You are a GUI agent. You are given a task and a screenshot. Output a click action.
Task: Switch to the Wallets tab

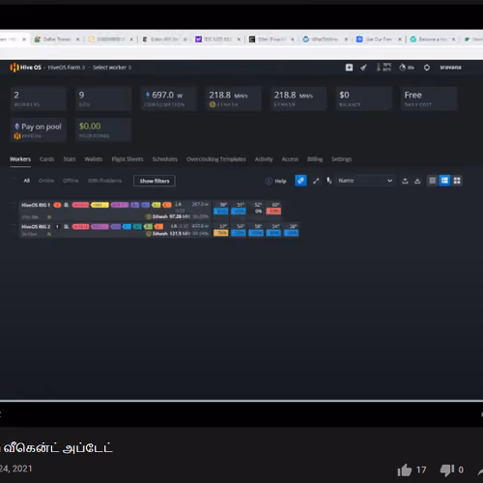[94, 159]
